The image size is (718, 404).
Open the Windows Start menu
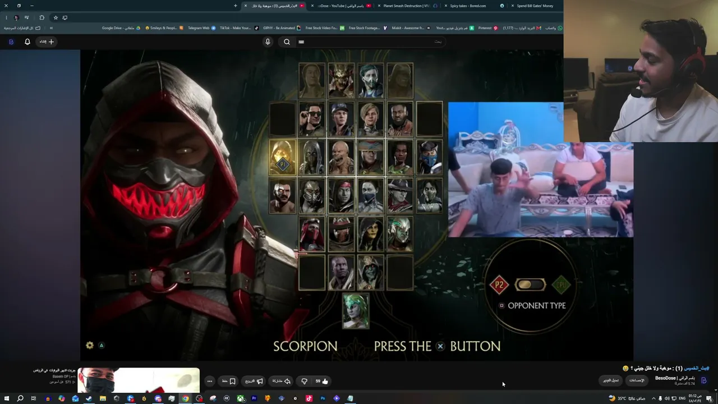[x=6, y=398]
